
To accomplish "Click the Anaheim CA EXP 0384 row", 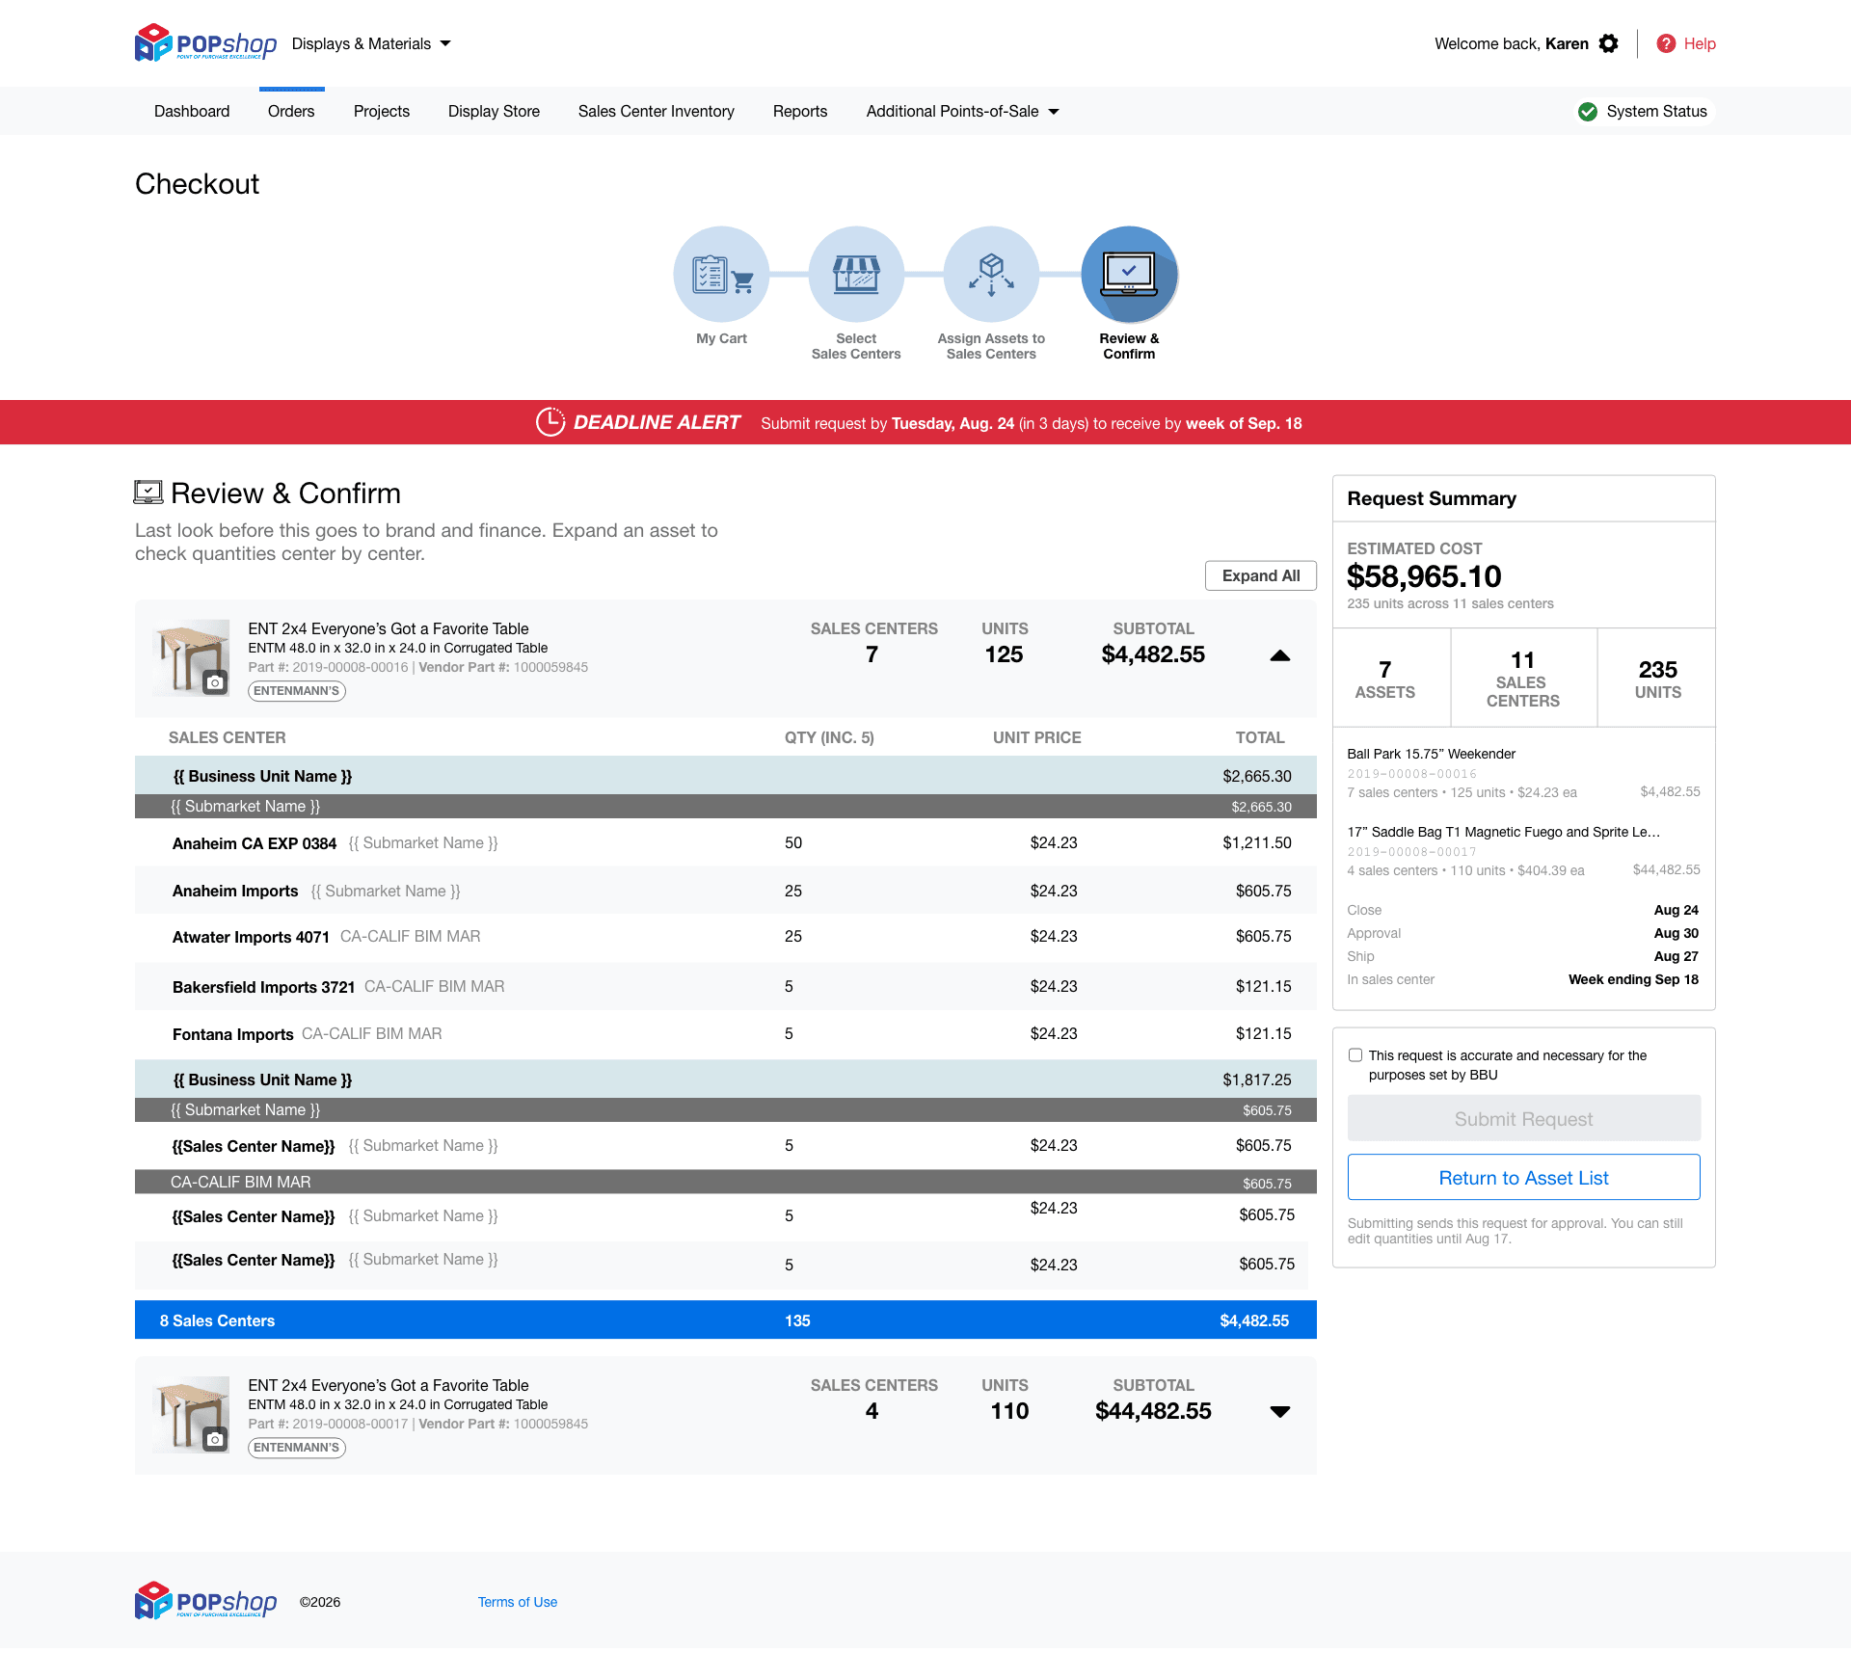I will pyautogui.click(x=726, y=842).
